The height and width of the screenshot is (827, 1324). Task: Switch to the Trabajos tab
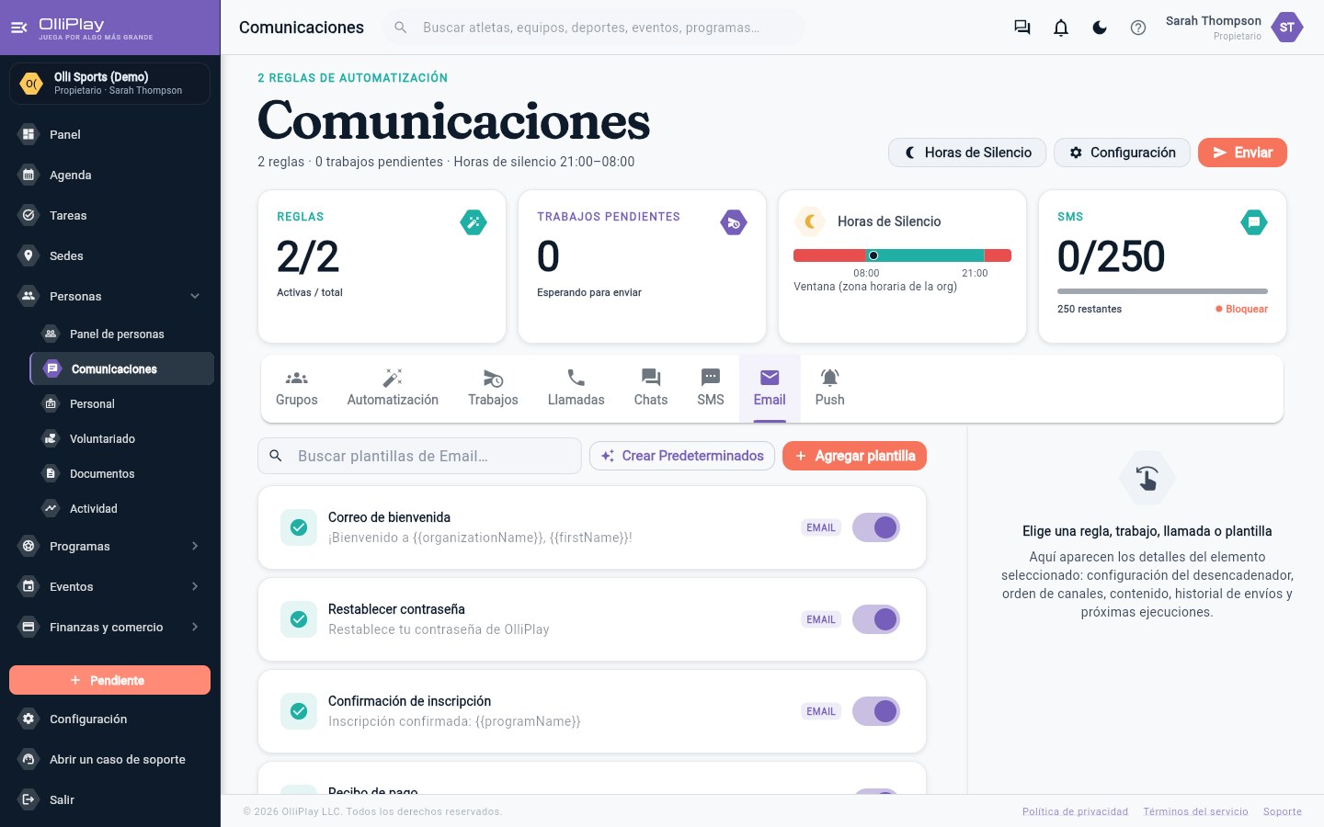coord(493,389)
